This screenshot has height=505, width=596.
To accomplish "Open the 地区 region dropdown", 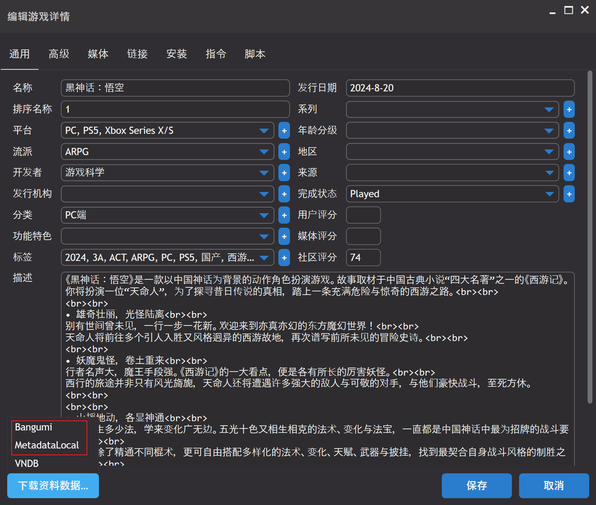I will [549, 152].
